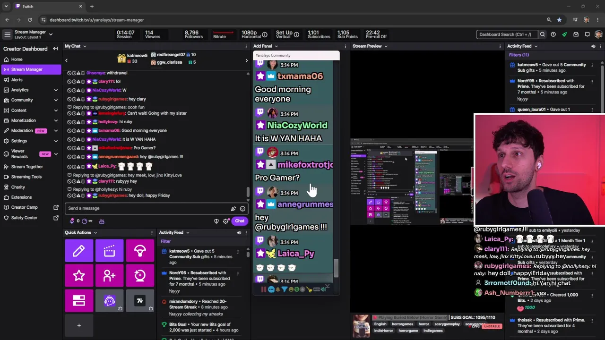Open the headset chat-bubble extension quick action
The image size is (605, 340).
click(x=109, y=301)
